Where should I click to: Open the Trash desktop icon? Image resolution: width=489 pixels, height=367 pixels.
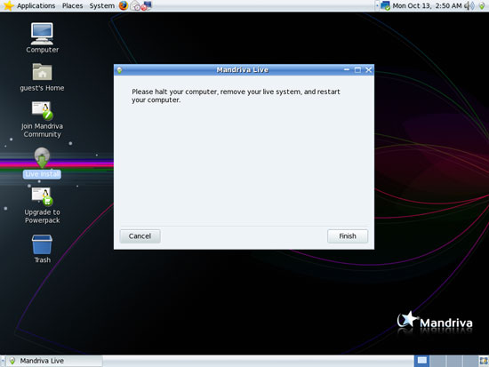coord(42,249)
